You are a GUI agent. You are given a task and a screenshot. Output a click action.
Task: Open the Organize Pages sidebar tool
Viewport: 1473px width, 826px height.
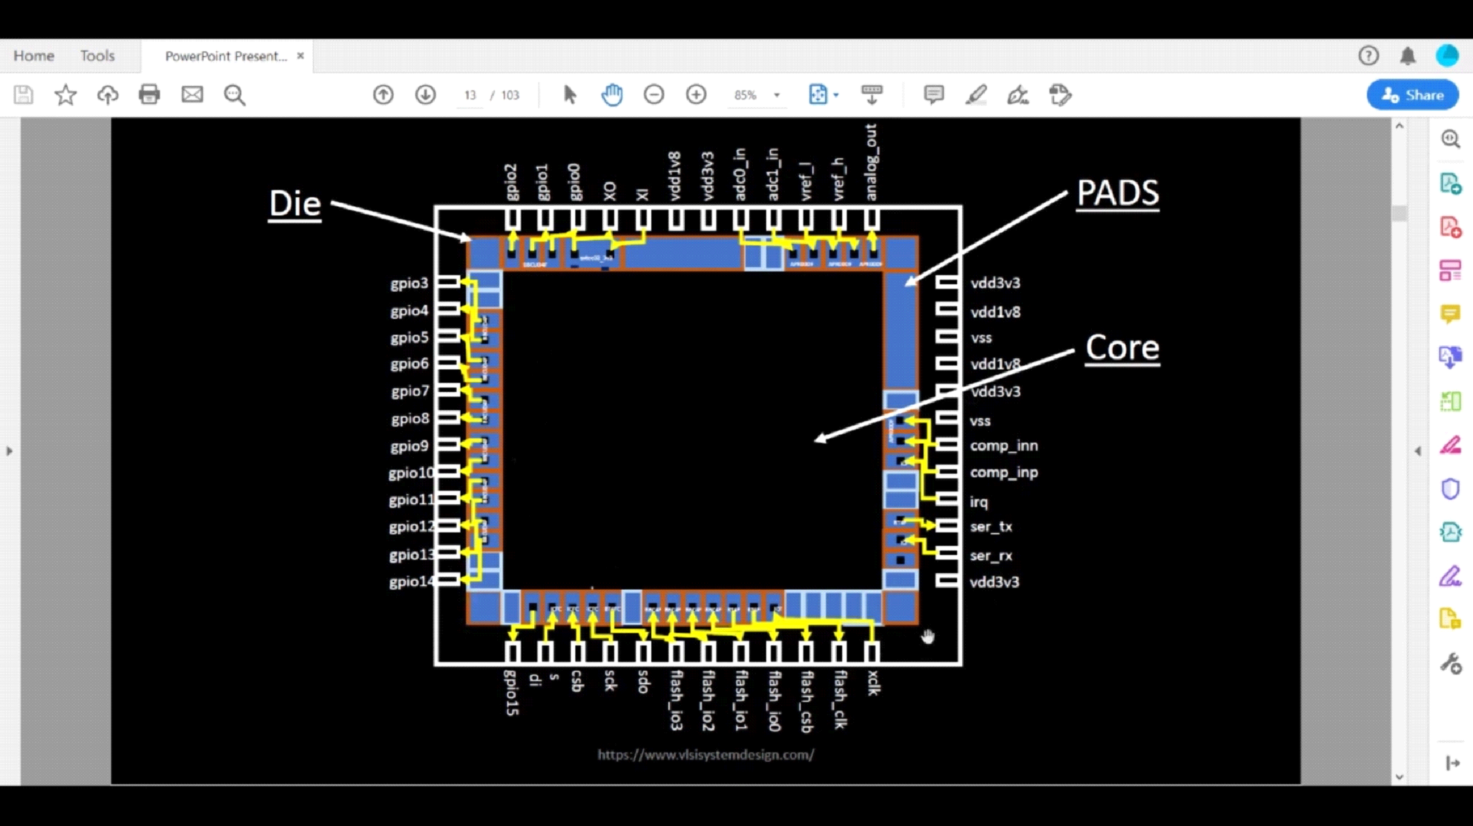[1450, 271]
